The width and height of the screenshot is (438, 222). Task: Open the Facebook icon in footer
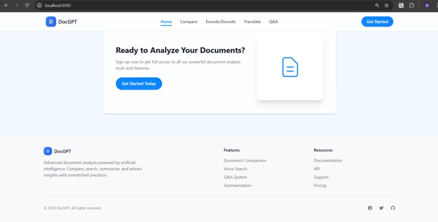370,208
